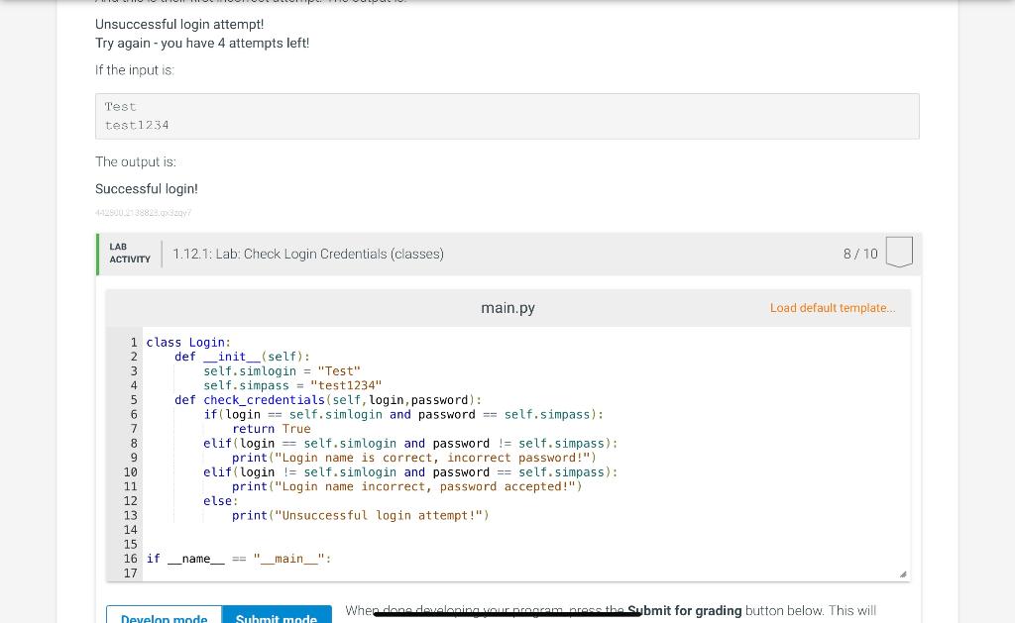Click the 'if(login == self.simlogin' line 6
This screenshot has height=623, width=1015.
tap(403, 415)
